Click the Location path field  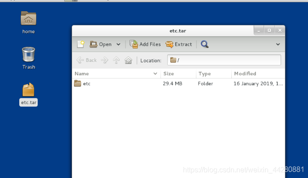tap(224, 60)
